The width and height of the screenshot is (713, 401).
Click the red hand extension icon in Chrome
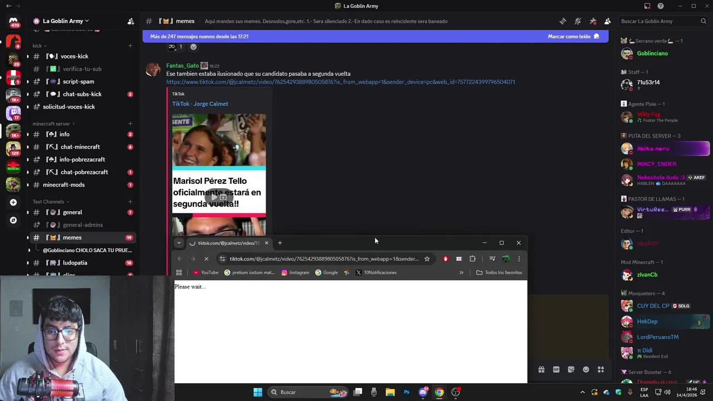pyautogui.click(x=445, y=258)
